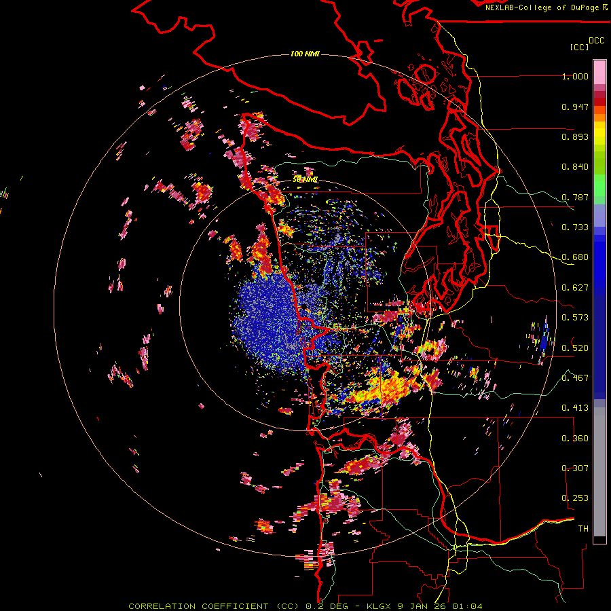This screenshot has height=611, width=611.
Task: Pick the gray lower segment of the color bar
Action: point(599,472)
